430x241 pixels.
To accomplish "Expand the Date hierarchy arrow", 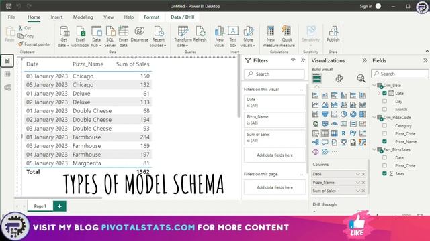I will click(x=379, y=93).
